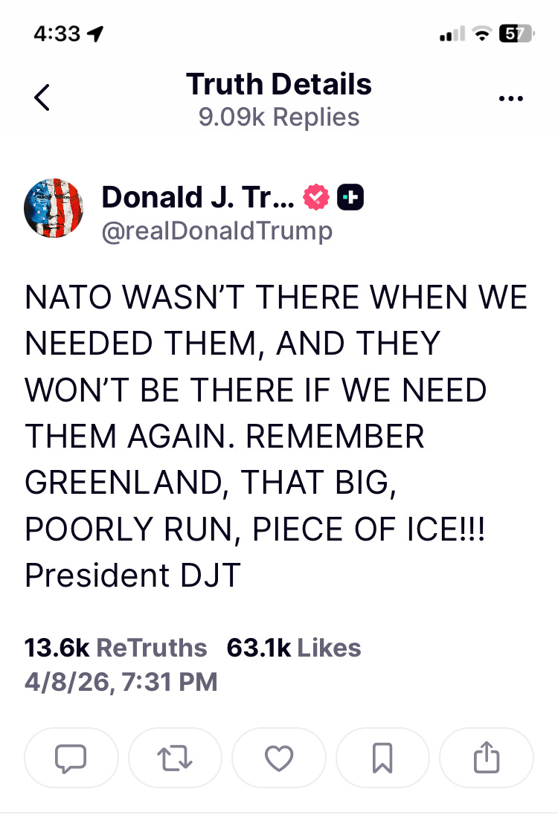Image resolution: width=558 pixels, height=815 pixels.
Task: Tap the back arrow icon
Action: coord(42,97)
